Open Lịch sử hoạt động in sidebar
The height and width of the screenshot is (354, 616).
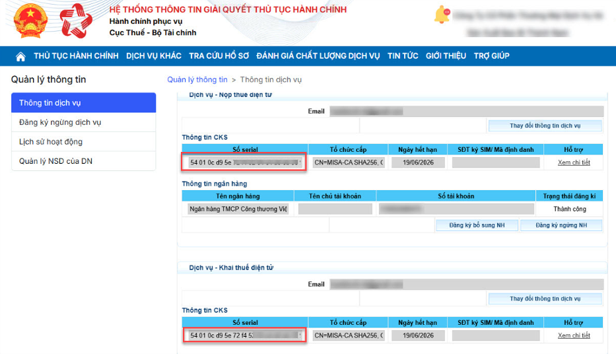tap(83, 142)
